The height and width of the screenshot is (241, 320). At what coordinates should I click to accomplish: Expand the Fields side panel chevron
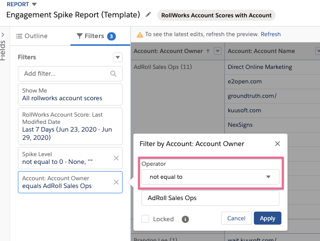pyautogui.click(x=3, y=35)
